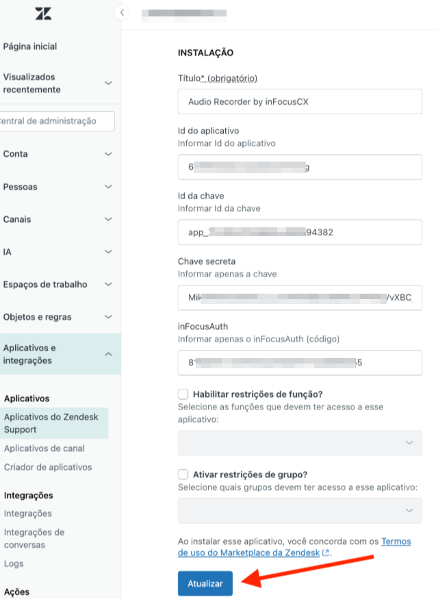This screenshot has width=438, height=599.
Task: Click the Atualizar button
Action: coord(205,583)
